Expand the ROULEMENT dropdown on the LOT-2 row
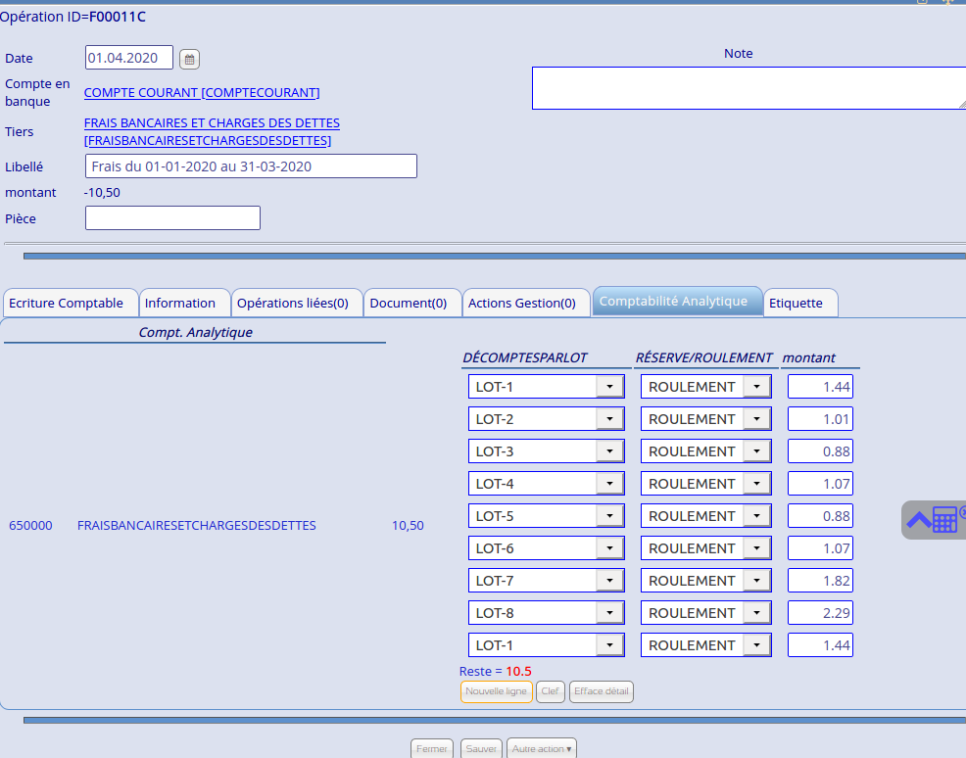This screenshot has height=758, width=966. coord(757,419)
